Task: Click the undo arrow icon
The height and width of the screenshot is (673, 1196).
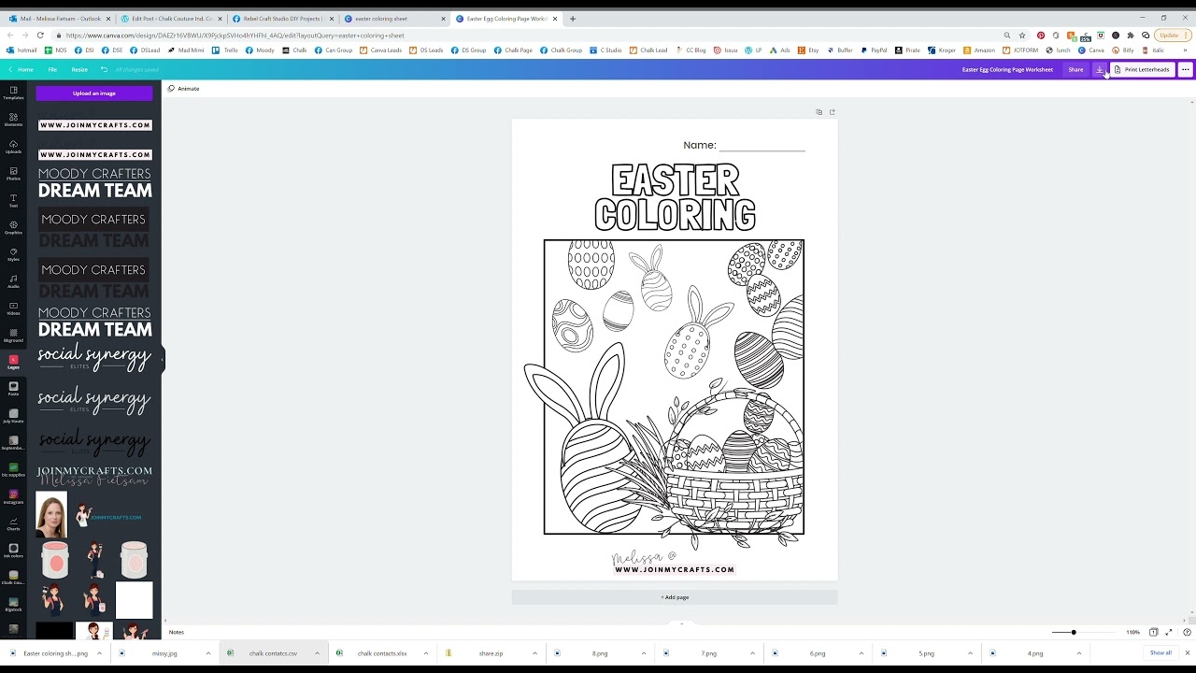Action: tap(104, 69)
